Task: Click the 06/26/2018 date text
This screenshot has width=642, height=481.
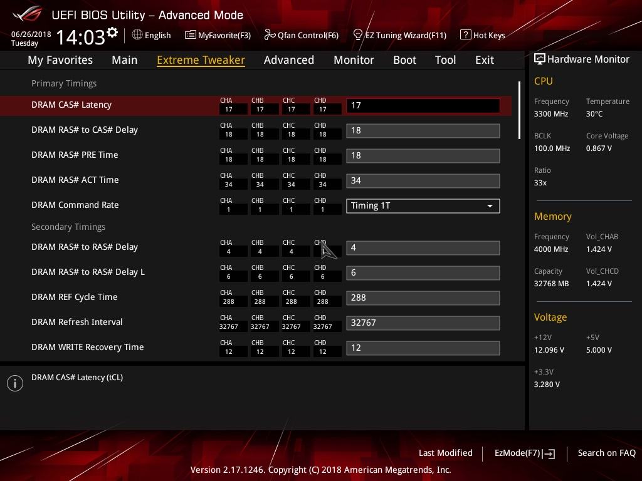Action: [x=31, y=34]
